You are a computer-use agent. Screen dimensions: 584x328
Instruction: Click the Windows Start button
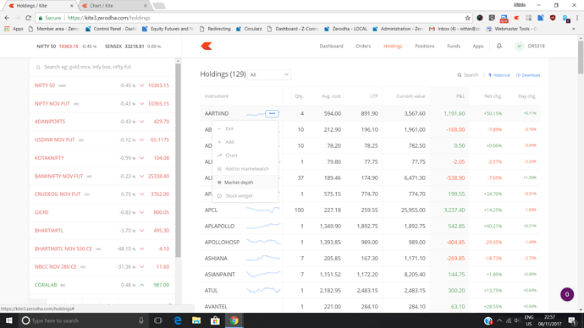tap(9, 320)
